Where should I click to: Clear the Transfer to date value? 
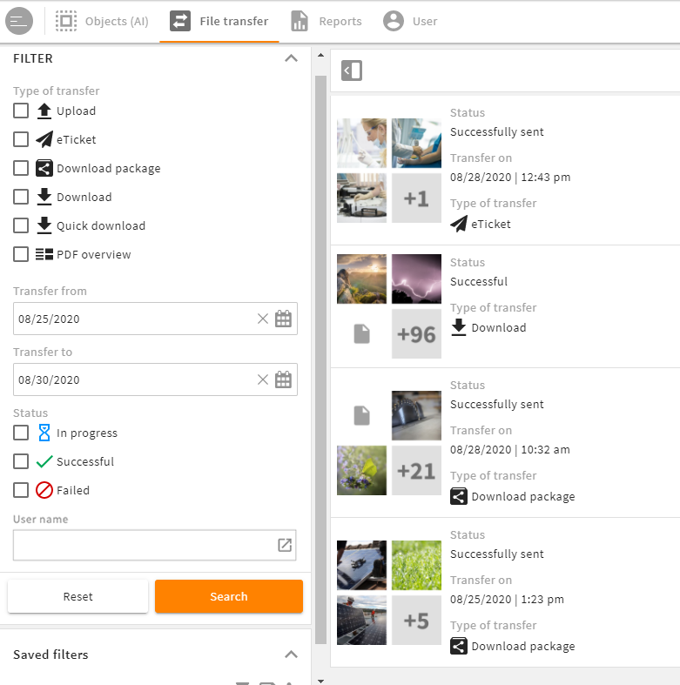coord(263,379)
